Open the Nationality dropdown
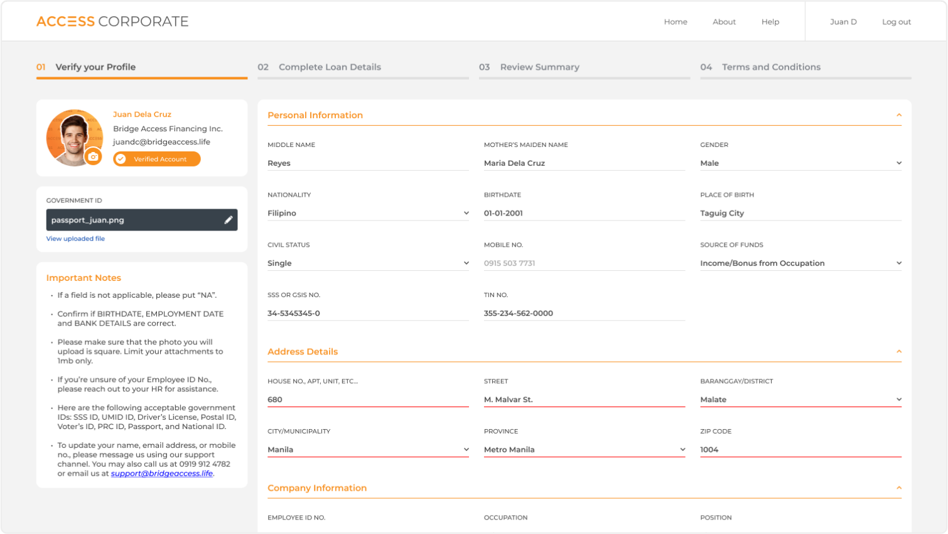 368,214
